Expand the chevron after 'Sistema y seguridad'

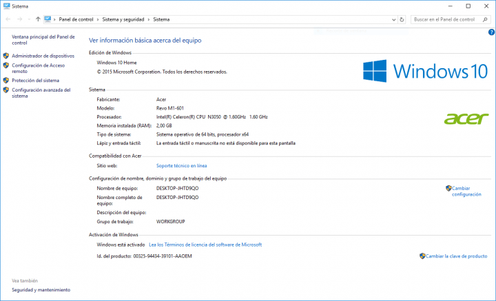click(x=149, y=19)
